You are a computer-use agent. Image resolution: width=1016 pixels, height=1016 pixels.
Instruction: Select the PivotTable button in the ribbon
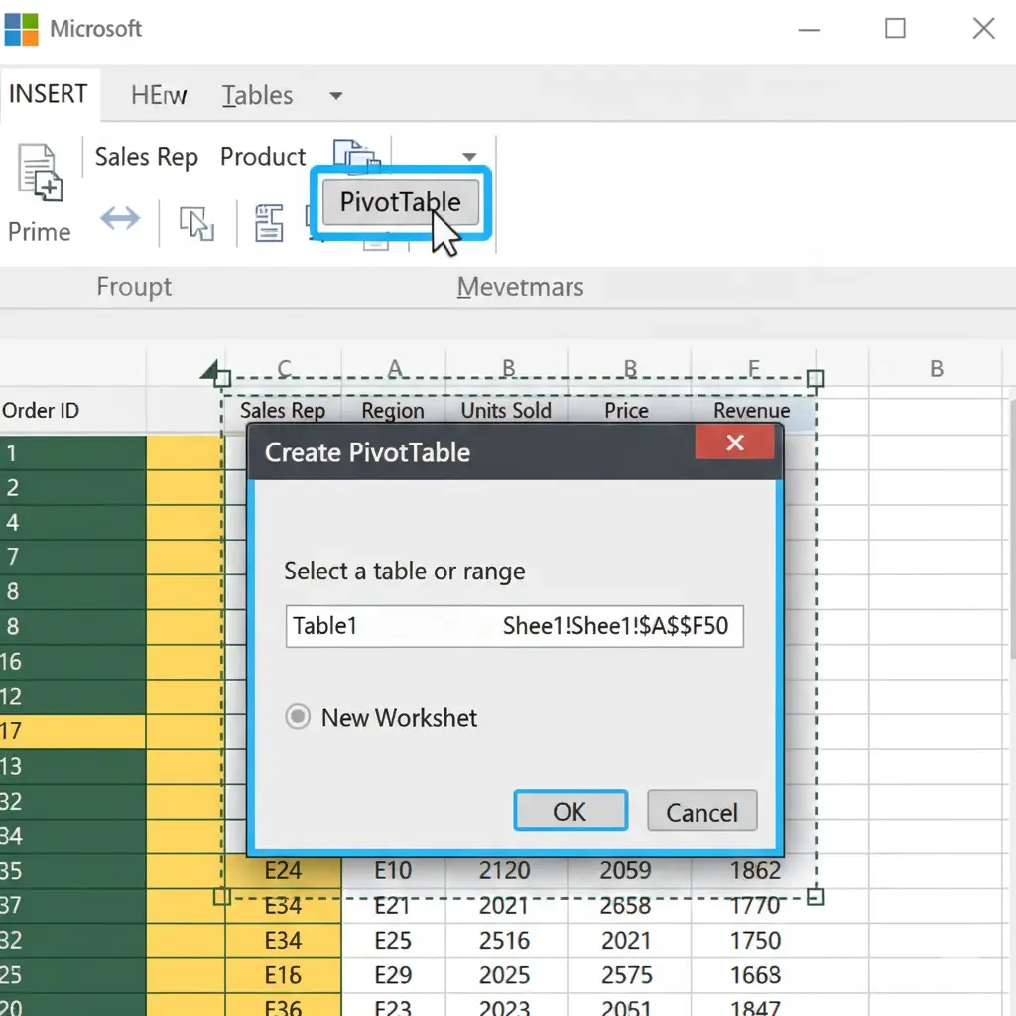[399, 202]
